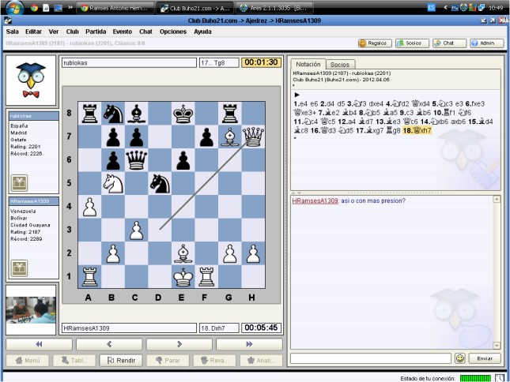Image resolution: width=510 pixels, height=382 pixels.
Task: Click the chat message input field
Action: (x=370, y=358)
